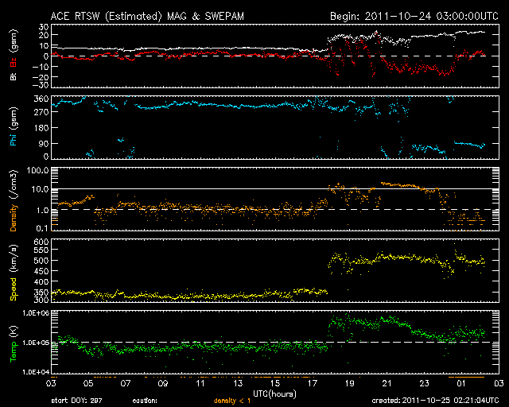Viewport: 509px width, 407px height.
Task: Click the "1.0E+04" tick on Temp panel
Action: (36, 372)
